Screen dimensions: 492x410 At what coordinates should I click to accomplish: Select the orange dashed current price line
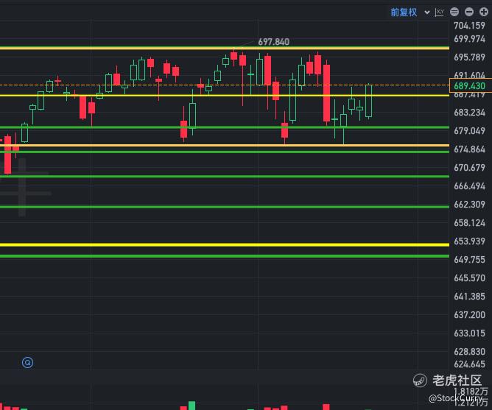[x=225, y=85]
